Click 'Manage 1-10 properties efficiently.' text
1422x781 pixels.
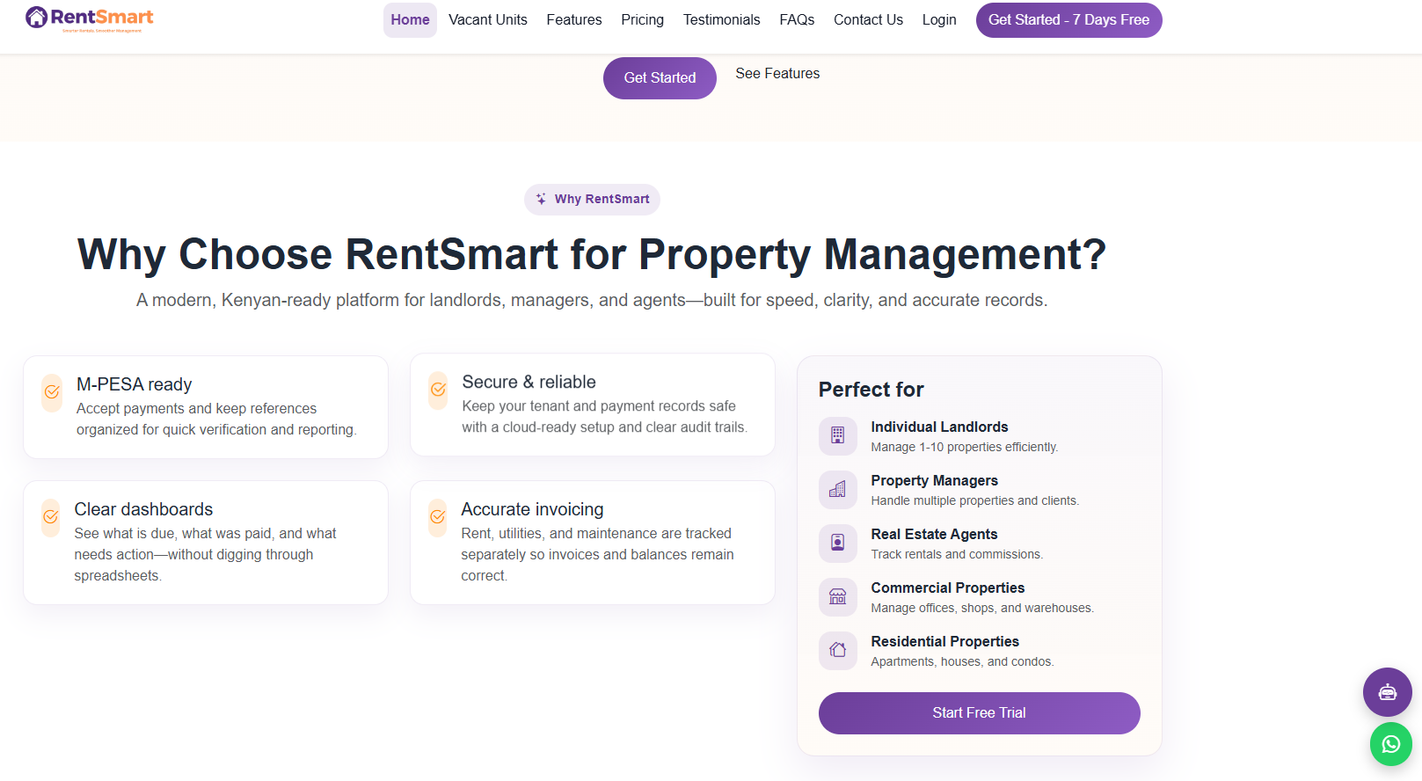(x=964, y=447)
